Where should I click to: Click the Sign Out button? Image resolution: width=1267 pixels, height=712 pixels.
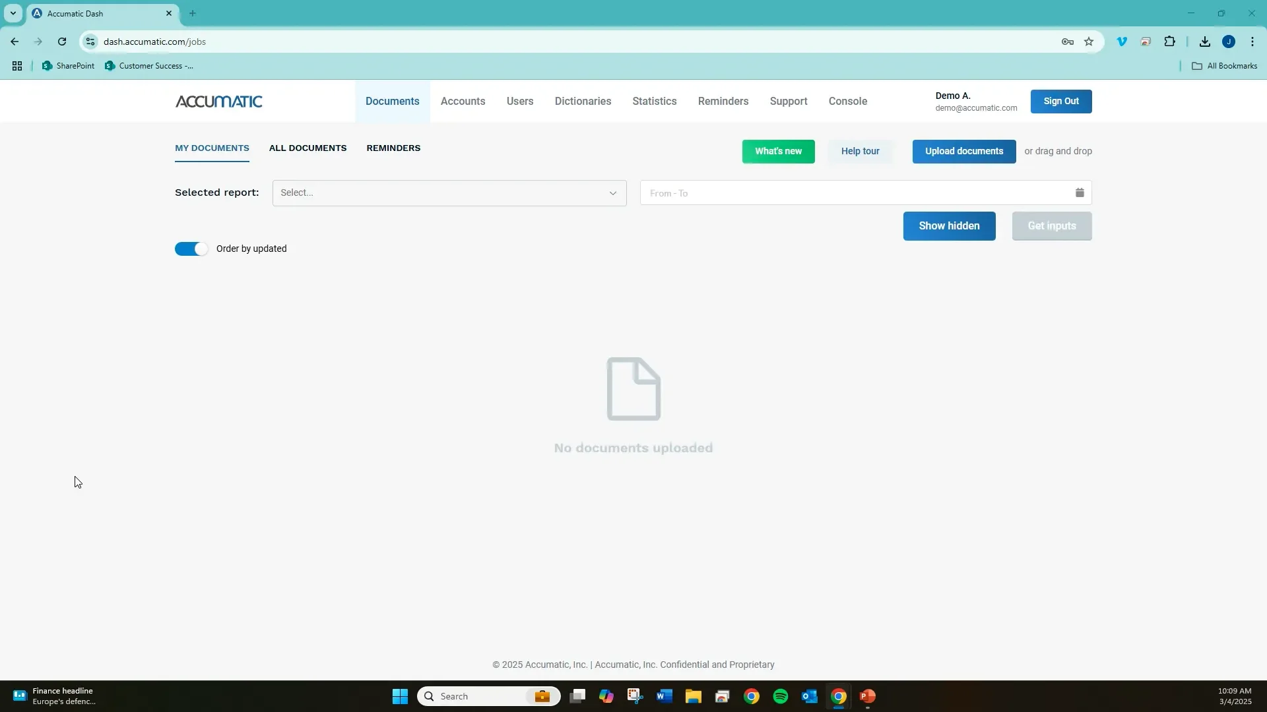point(1061,101)
